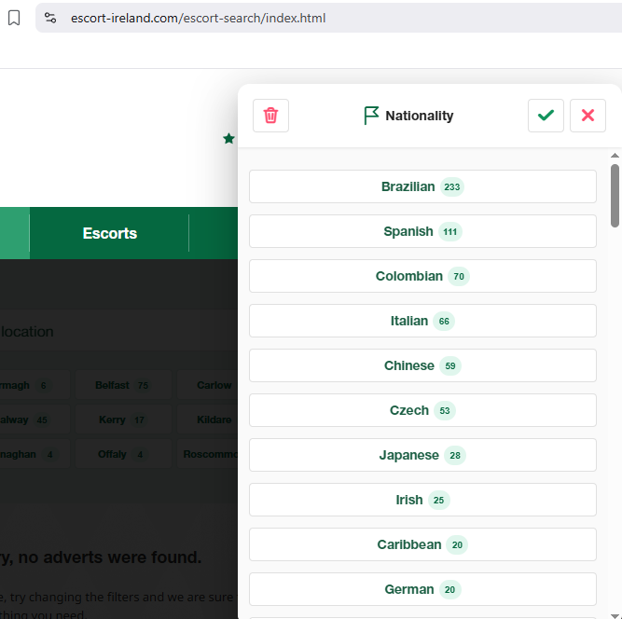Click the 70 count badge next to Colombian
Screen dimensions: 622x619
459,276
